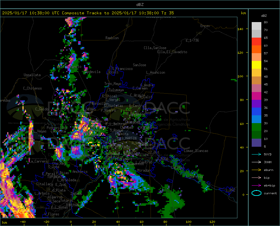Click the 'Clla.SanJose' map label
Image resolution: width=280 pixels, height=226 pixels.
pyautogui.click(x=155, y=48)
